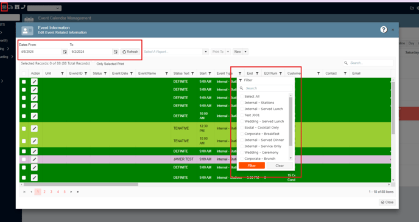419x222 pixels.
Task: Toggle the Event Type column filter icon
Action: (240, 74)
